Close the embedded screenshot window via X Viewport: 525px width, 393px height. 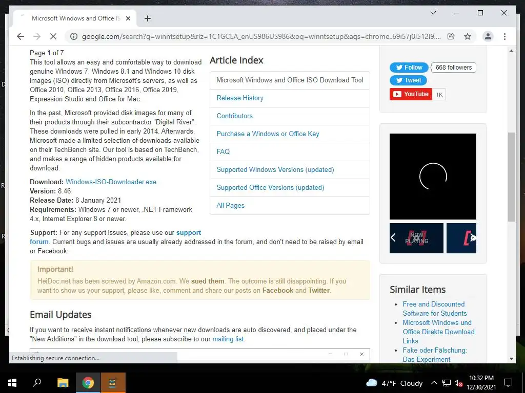coord(361,354)
